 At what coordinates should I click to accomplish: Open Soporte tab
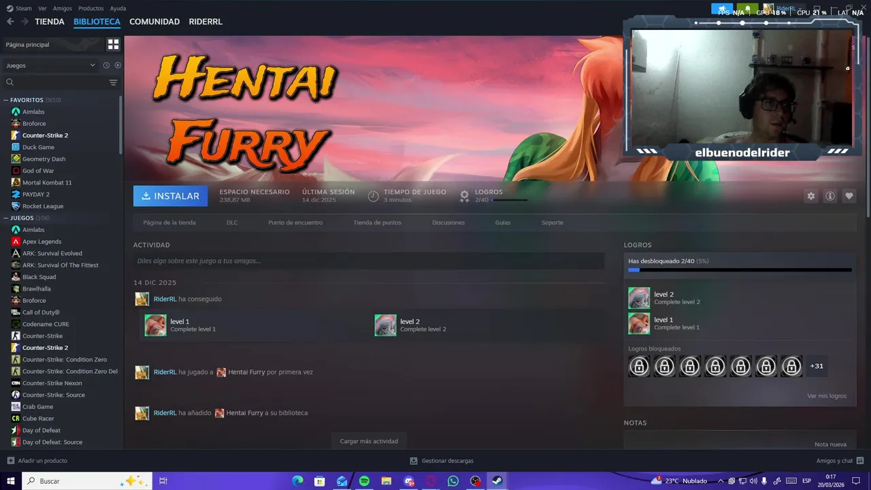(x=552, y=223)
